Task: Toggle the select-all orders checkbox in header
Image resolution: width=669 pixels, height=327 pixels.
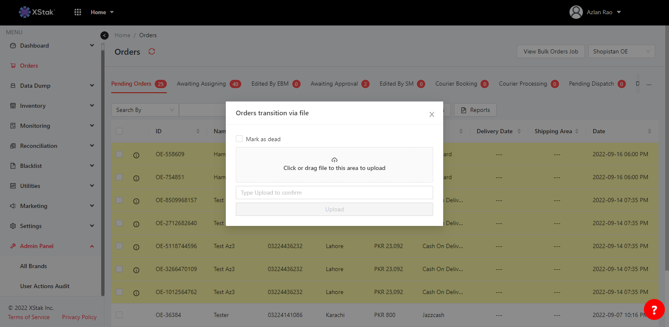Action: point(119,131)
